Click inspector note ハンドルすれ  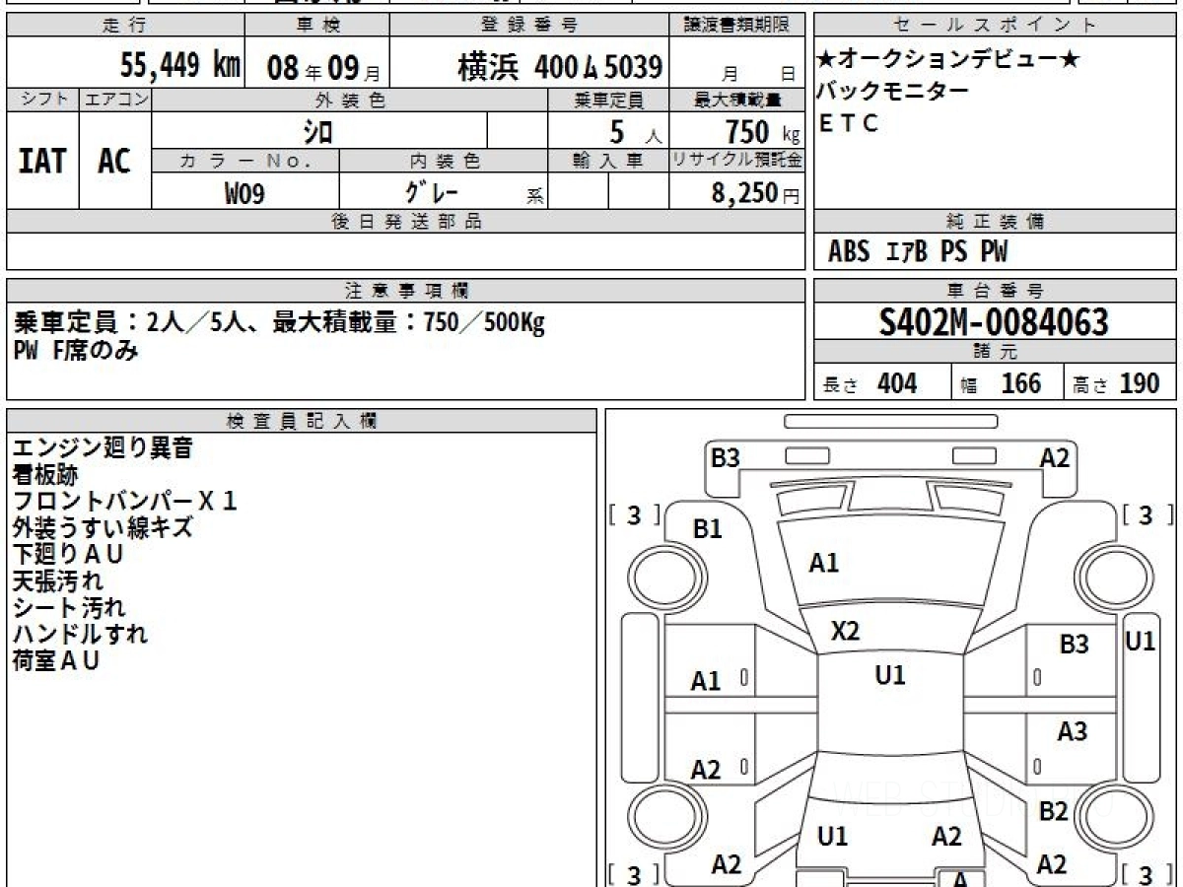[x=80, y=635]
